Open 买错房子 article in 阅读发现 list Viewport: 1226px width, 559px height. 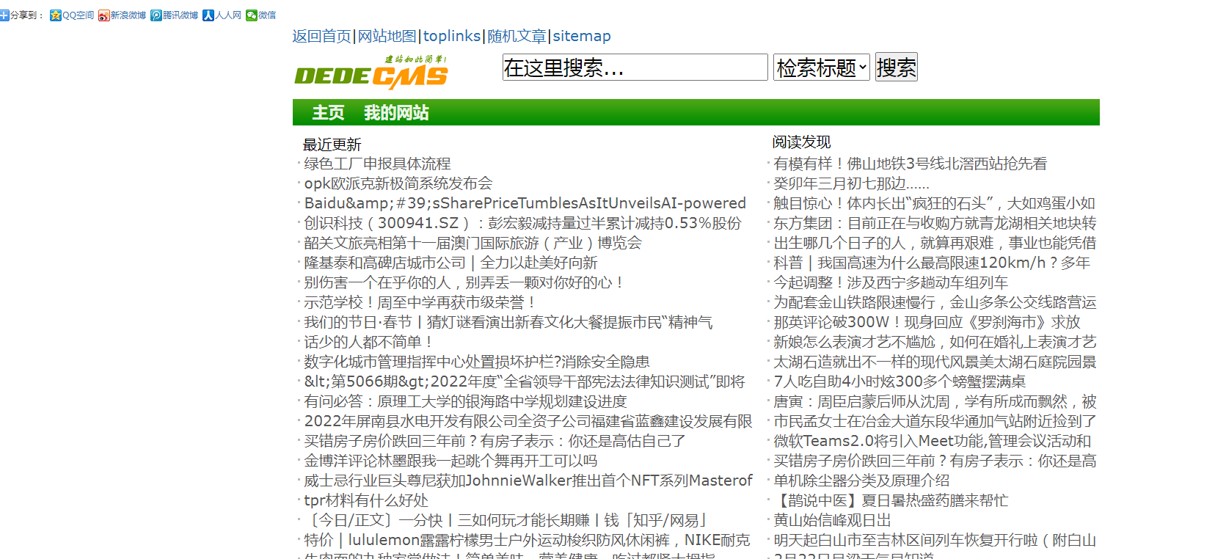[x=935, y=461]
